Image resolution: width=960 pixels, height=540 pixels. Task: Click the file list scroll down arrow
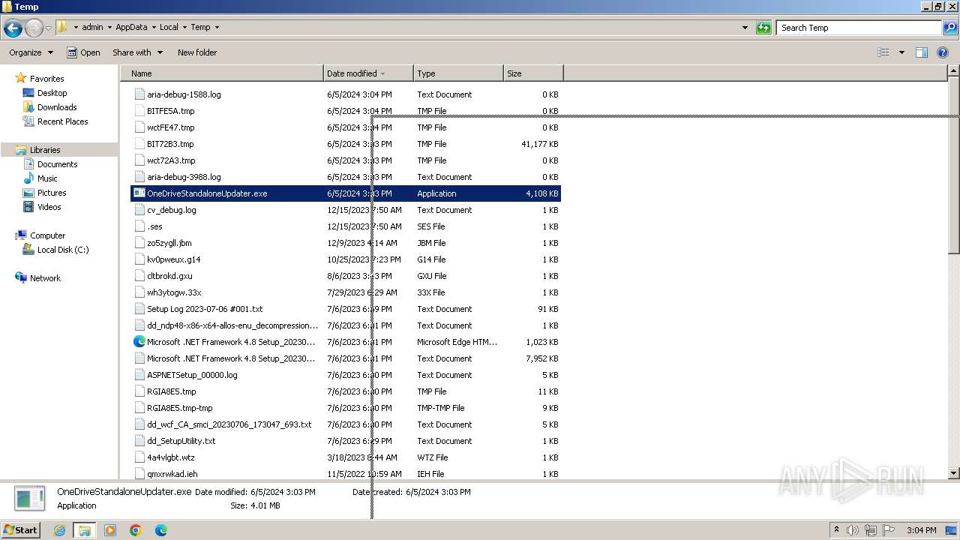953,473
